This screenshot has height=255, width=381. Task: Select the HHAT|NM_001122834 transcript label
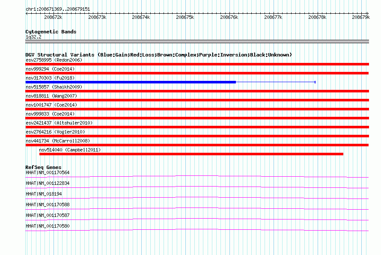click(48, 183)
